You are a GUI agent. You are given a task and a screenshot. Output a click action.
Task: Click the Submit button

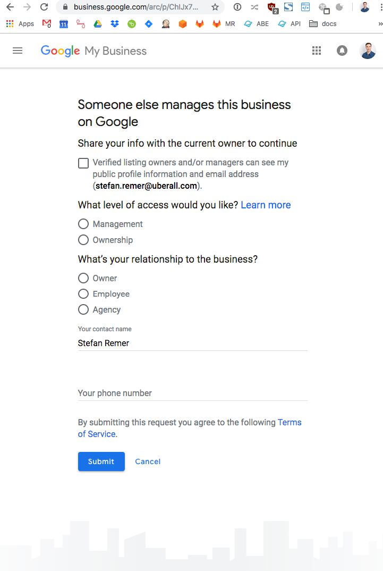tap(101, 461)
